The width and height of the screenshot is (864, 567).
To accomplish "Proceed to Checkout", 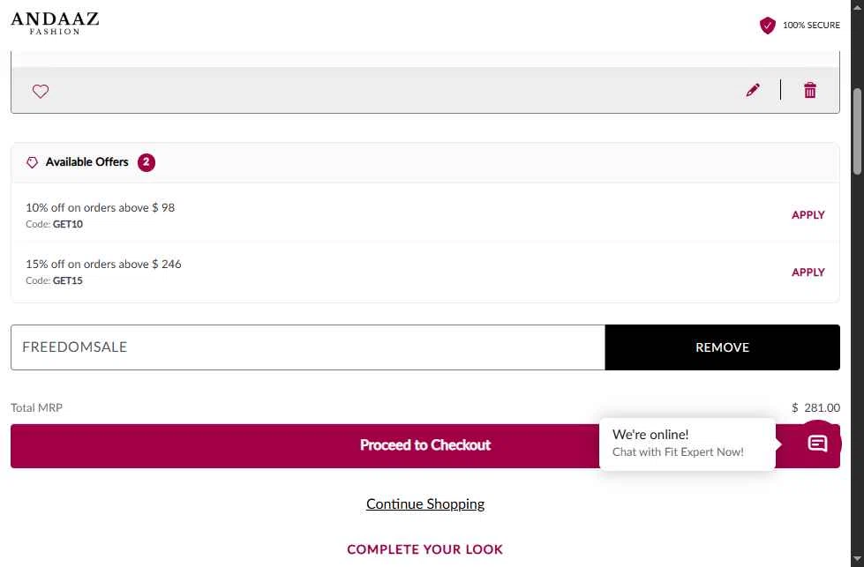I will 424,446.
